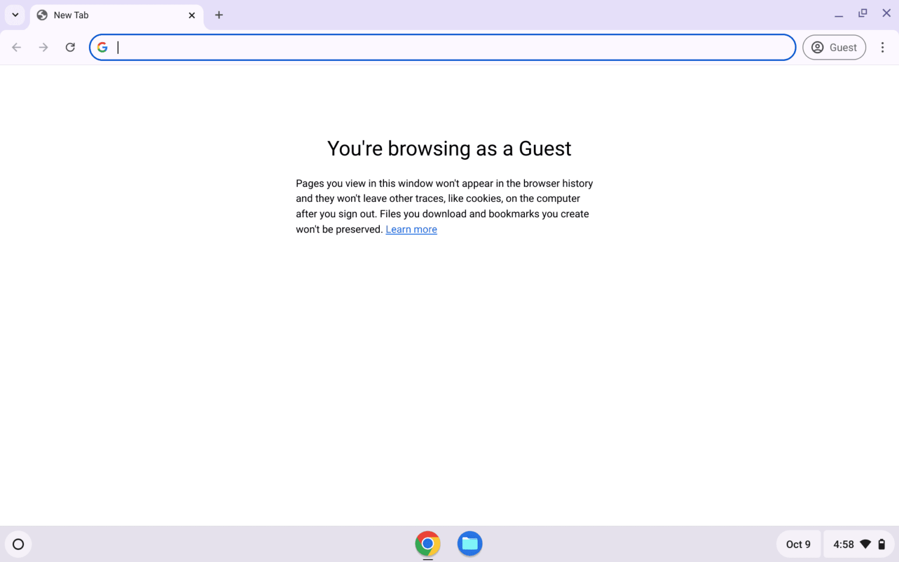Click the battery status icon
This screenshot has height=562, width=899.
pos(881,544)
